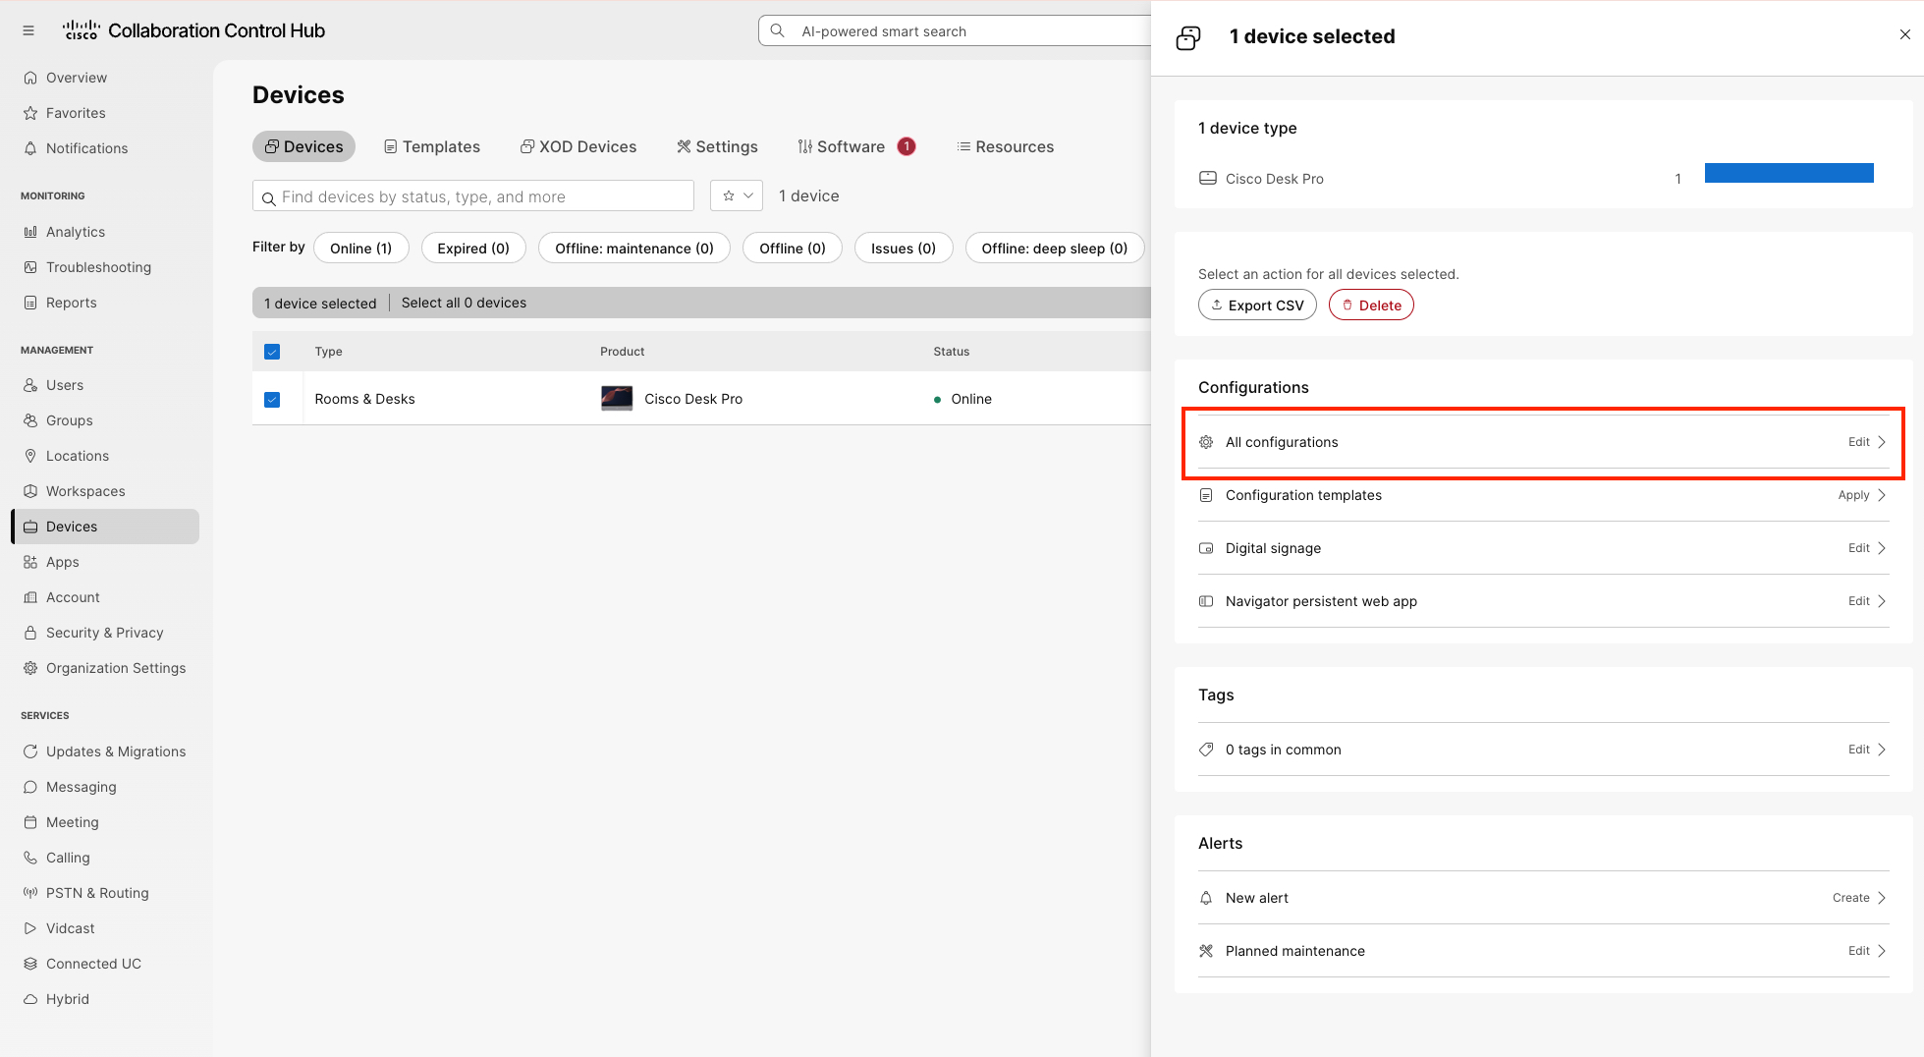Screen dimensions: 1924x1057
Task: Toggle the select-all checkbox in table header
Action: tap(272, 352)
